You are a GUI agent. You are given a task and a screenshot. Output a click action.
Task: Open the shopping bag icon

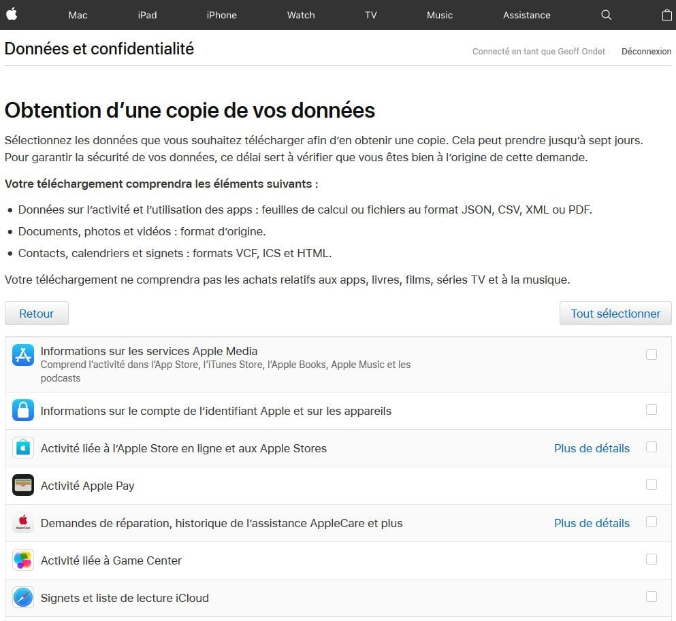(666, 15)
